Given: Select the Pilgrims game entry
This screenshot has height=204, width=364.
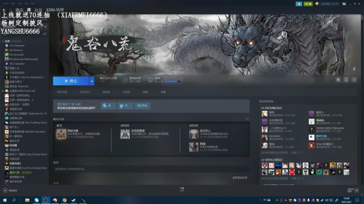Looking at the screenshot, I should 19,86.
